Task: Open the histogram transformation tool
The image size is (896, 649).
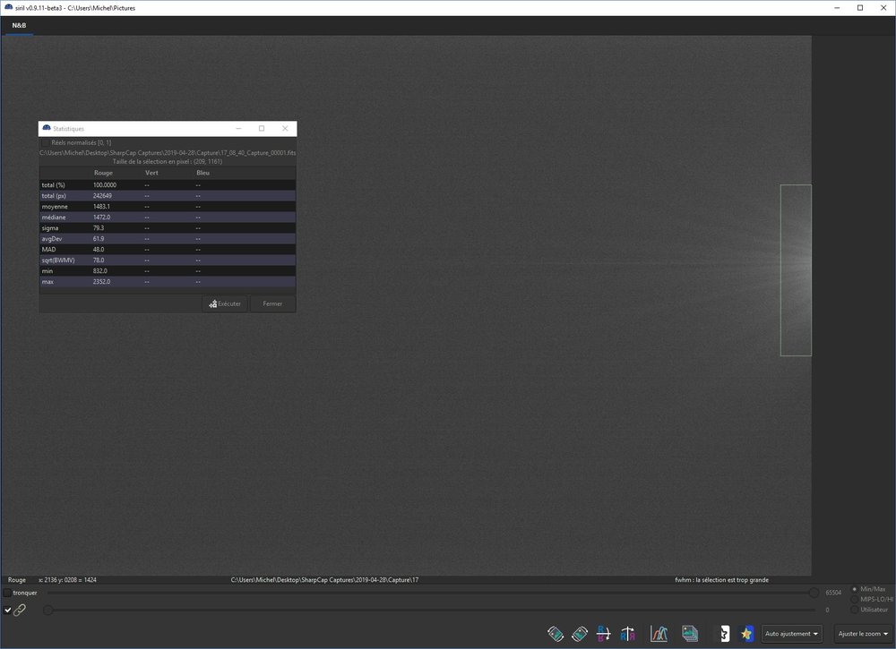Action: point(659,634)
